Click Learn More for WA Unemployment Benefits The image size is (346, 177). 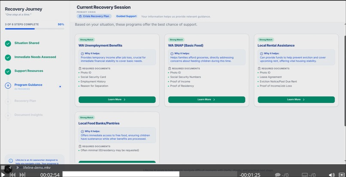pyautogui.click(x=117, y=99)
